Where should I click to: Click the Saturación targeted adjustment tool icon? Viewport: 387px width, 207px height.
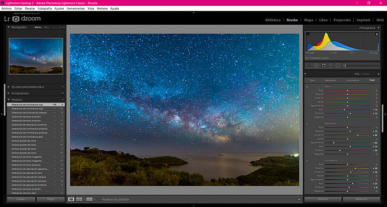coord(307,123)
